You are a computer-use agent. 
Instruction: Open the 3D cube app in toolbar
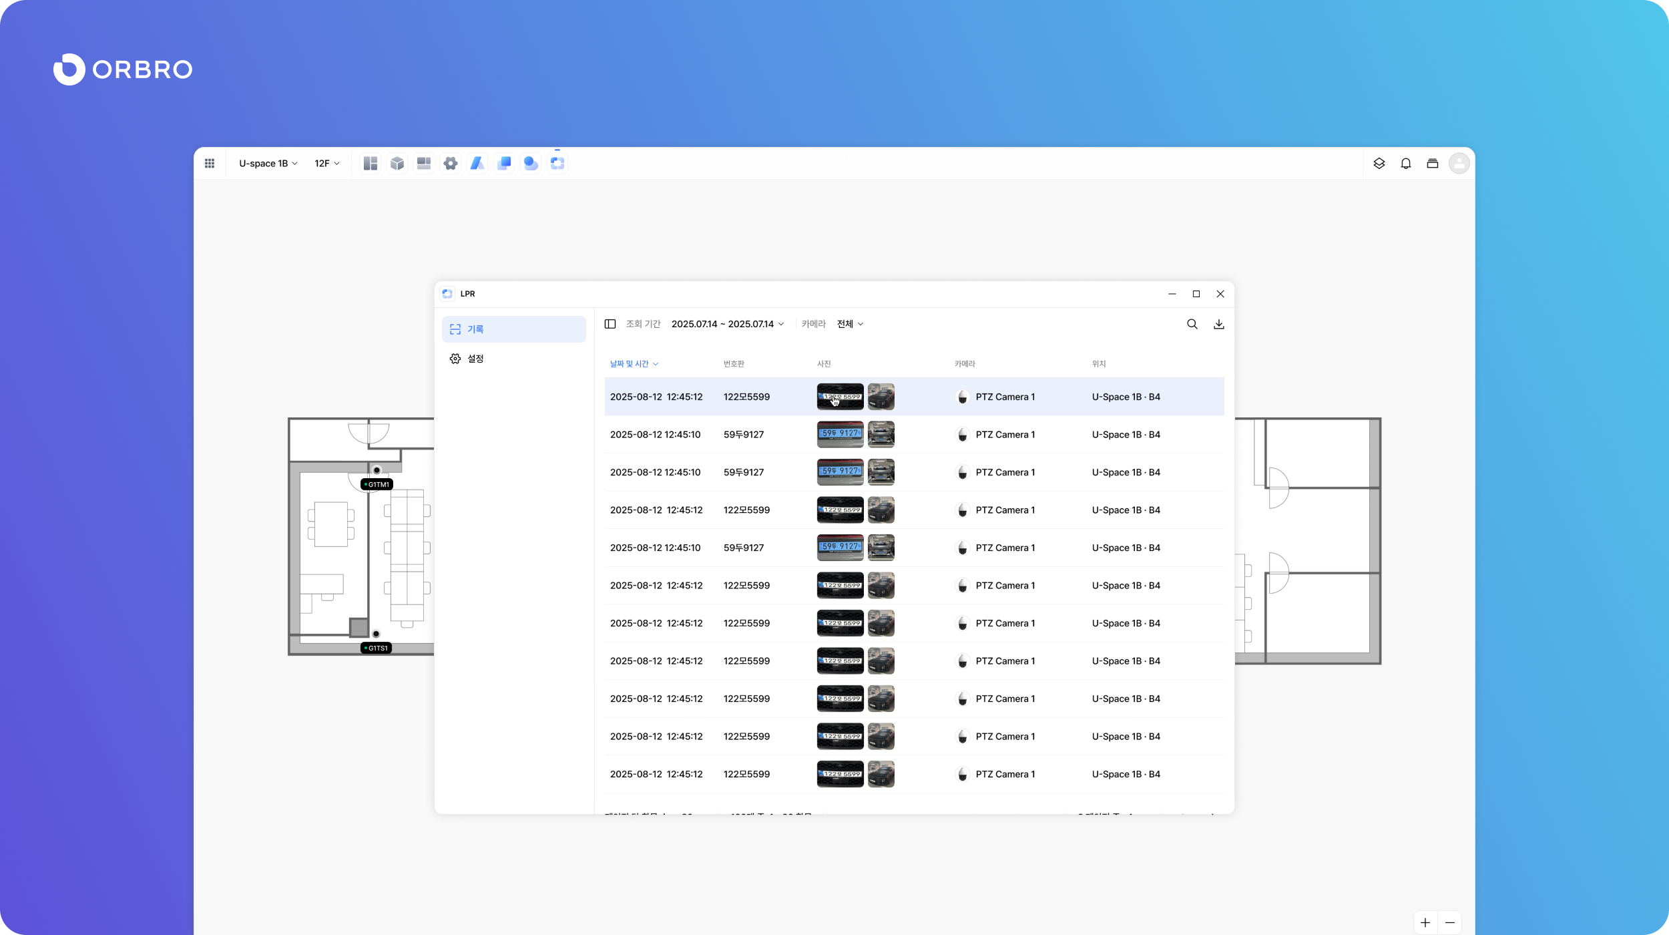397,164
